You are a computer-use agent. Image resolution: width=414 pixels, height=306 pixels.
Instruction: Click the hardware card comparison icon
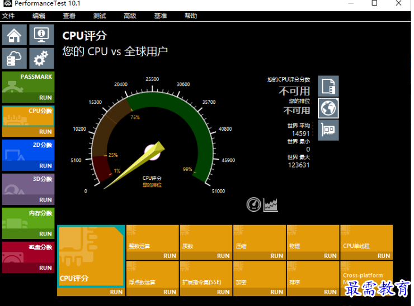tap(328, 130)
